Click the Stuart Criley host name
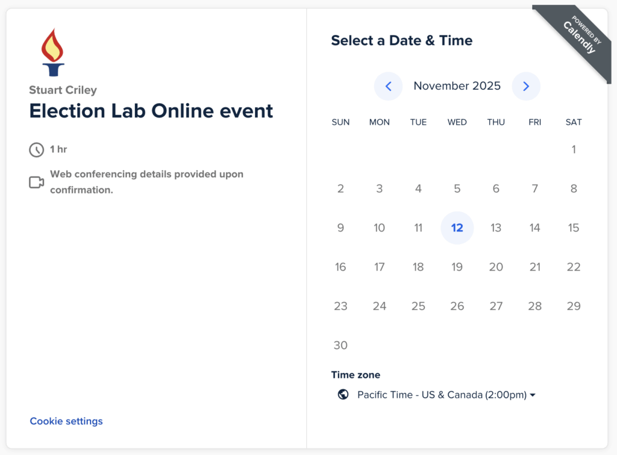 click(63, 90)
